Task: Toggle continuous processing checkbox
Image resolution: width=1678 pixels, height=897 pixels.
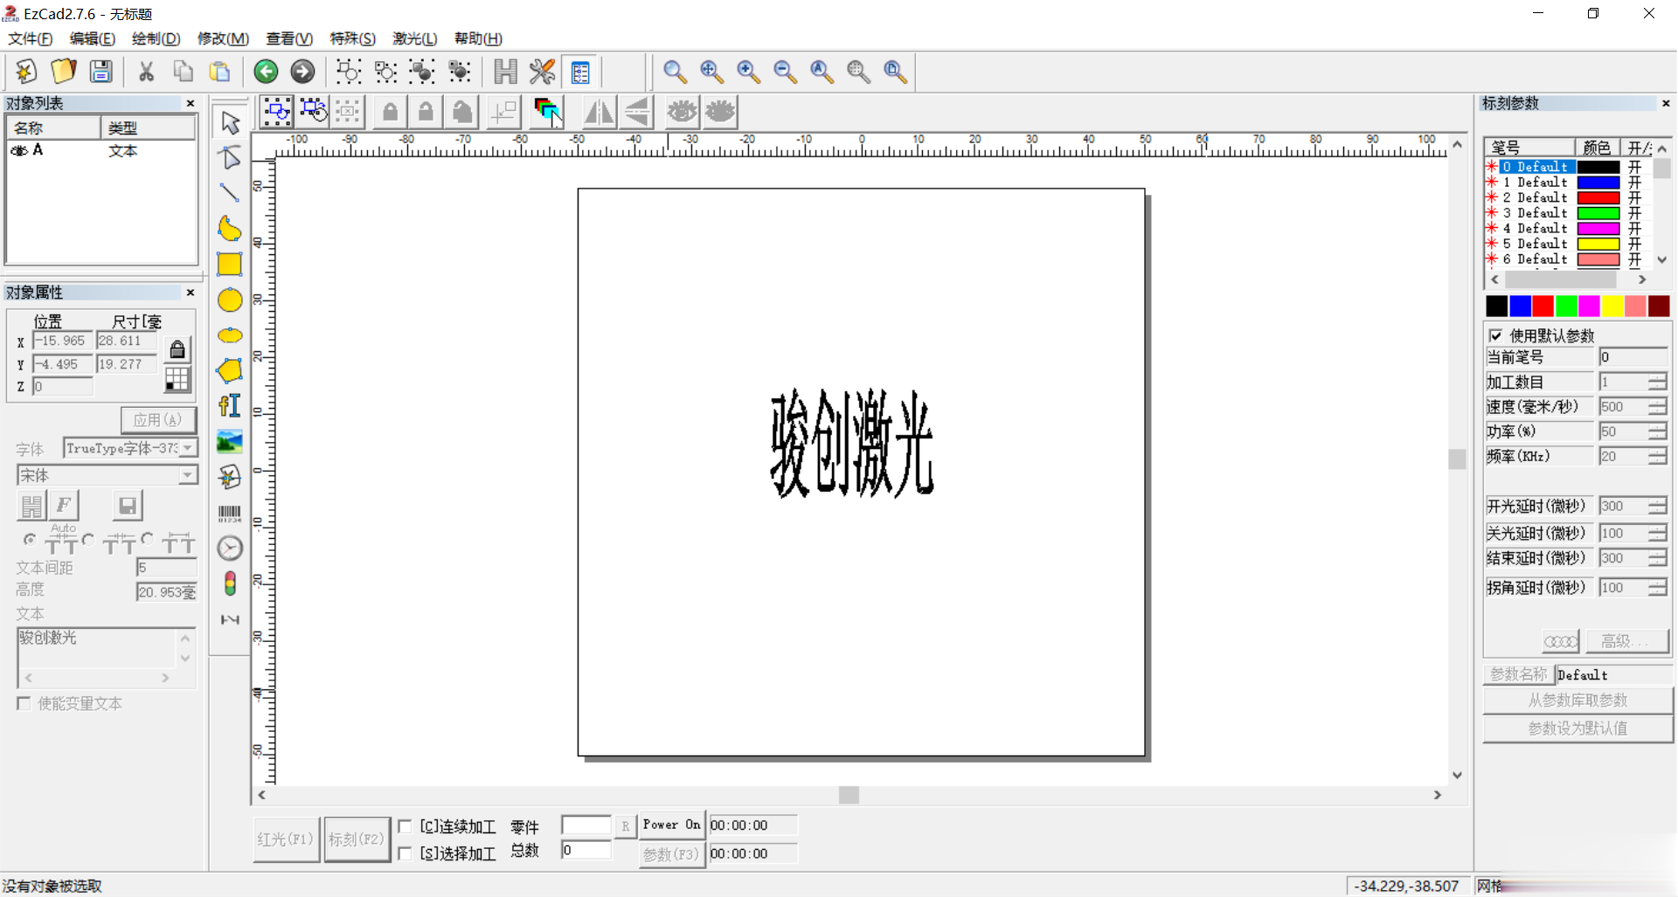Action: tap(406, 825)
